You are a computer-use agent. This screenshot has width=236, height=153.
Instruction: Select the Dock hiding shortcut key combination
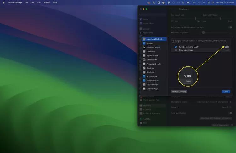point(227,47)
